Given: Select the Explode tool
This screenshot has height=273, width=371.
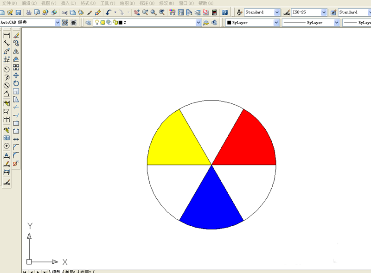Looking at the screenshot, I should (x=16, y=163).
